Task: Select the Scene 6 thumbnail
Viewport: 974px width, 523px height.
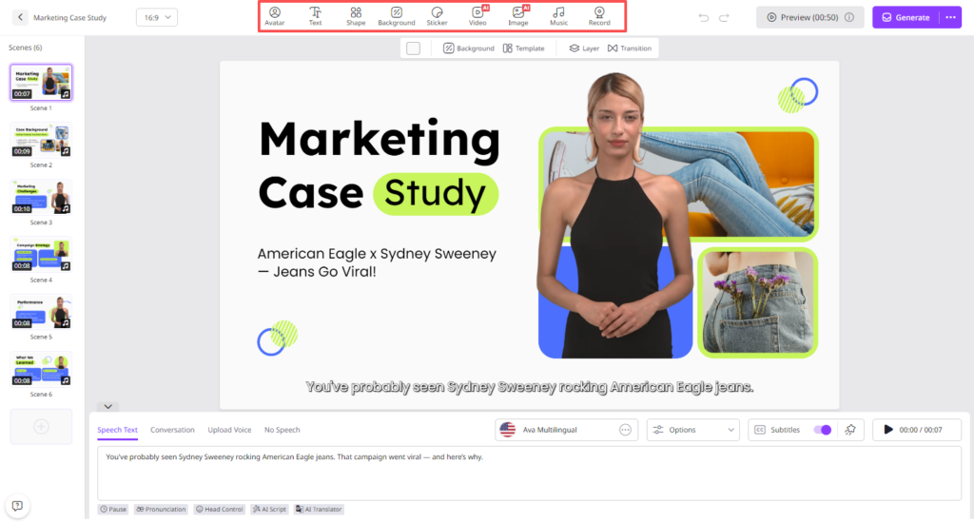Action: point(41,368)
